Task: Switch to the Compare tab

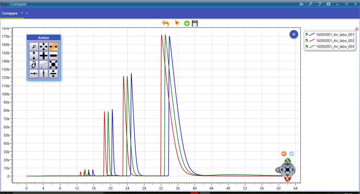Action: pyautogui.click(x=10, y=13)
